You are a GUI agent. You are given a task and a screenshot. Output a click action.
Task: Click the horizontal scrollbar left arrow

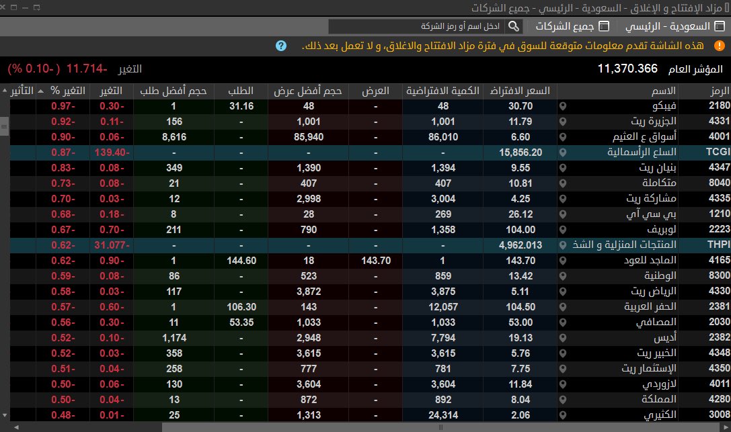(16, 427)
